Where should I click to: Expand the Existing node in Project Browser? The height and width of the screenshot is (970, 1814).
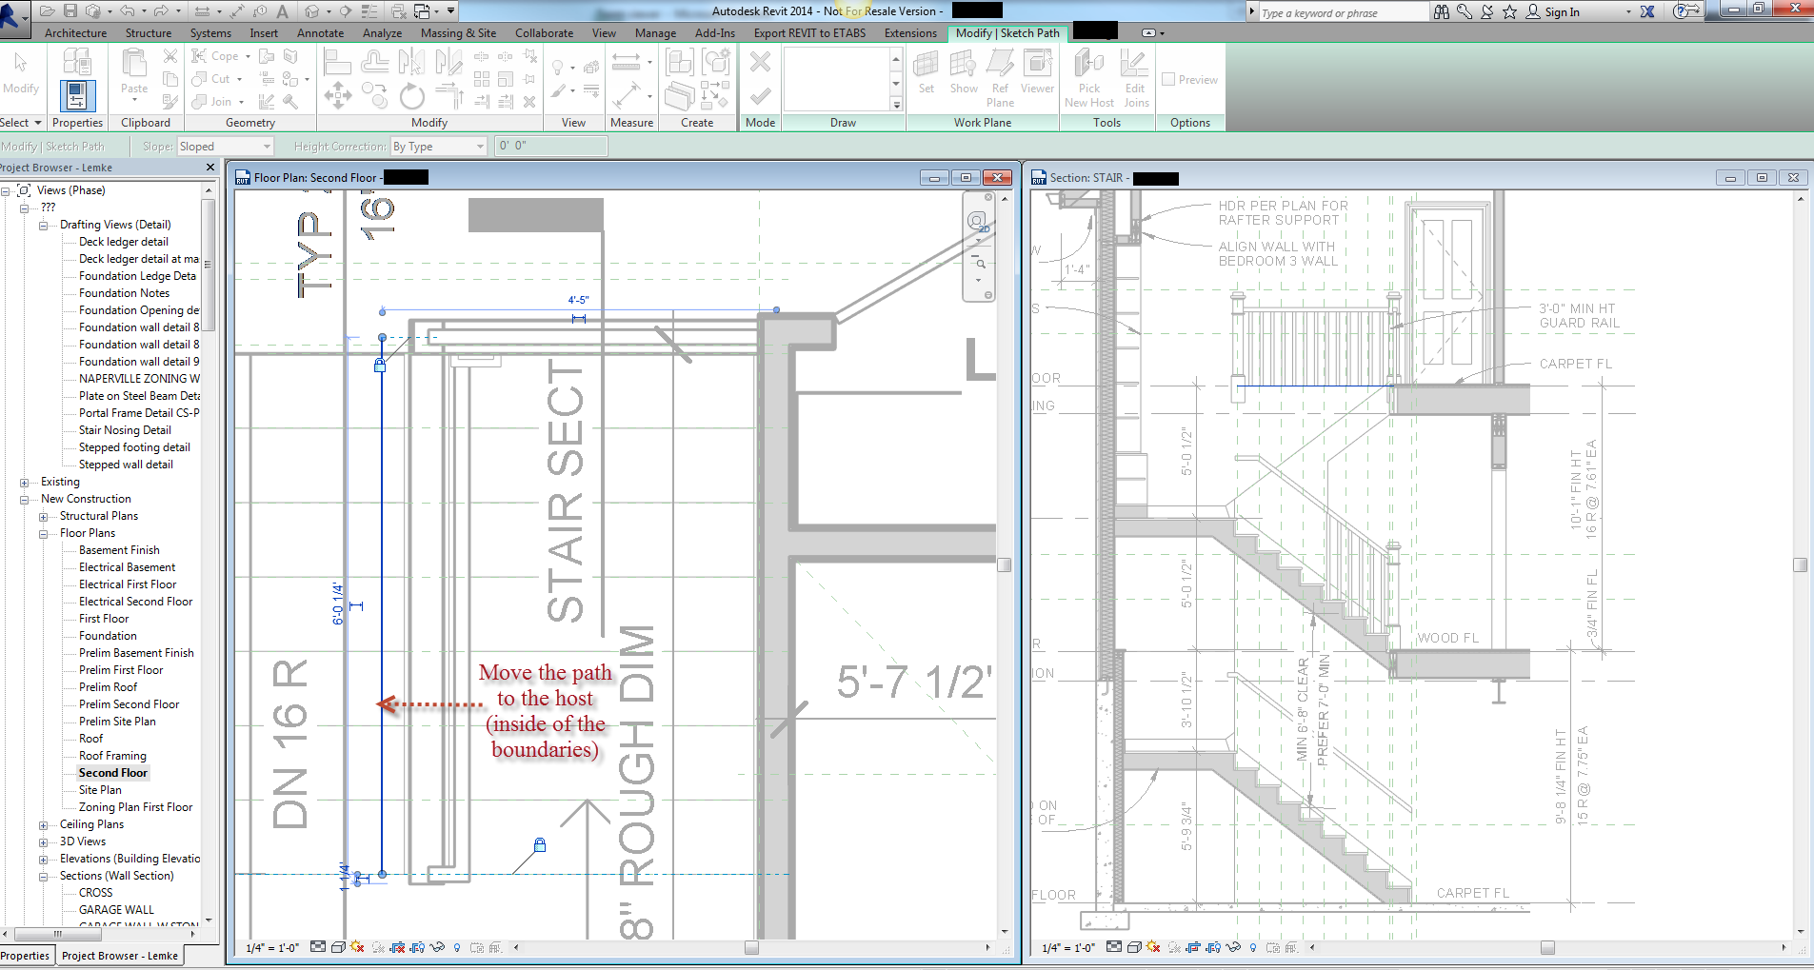[24, 483]
